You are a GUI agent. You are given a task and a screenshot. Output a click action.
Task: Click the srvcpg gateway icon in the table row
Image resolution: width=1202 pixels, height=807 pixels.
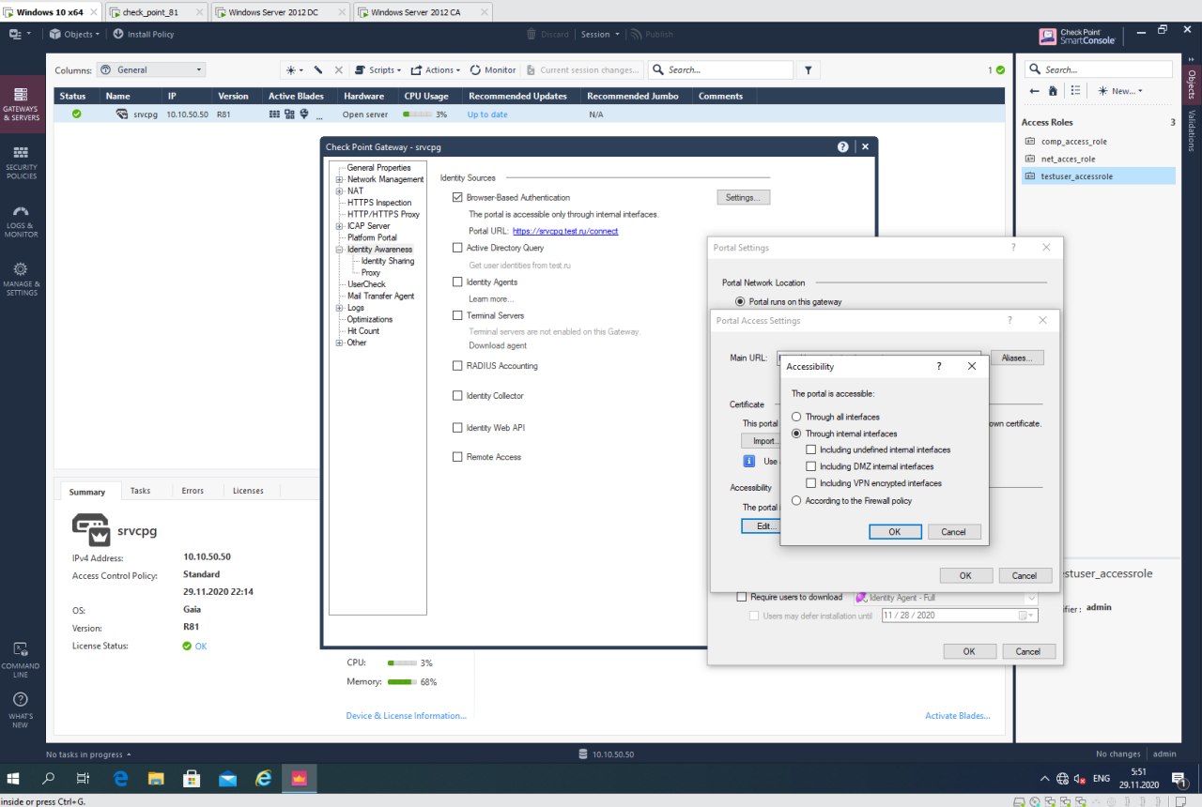[x=122, y=114]
